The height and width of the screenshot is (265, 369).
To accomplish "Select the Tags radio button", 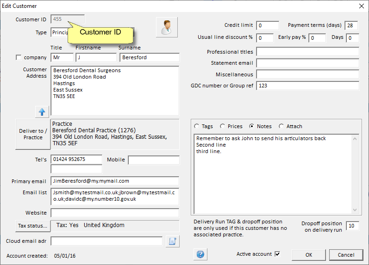I will click(197, 126).
